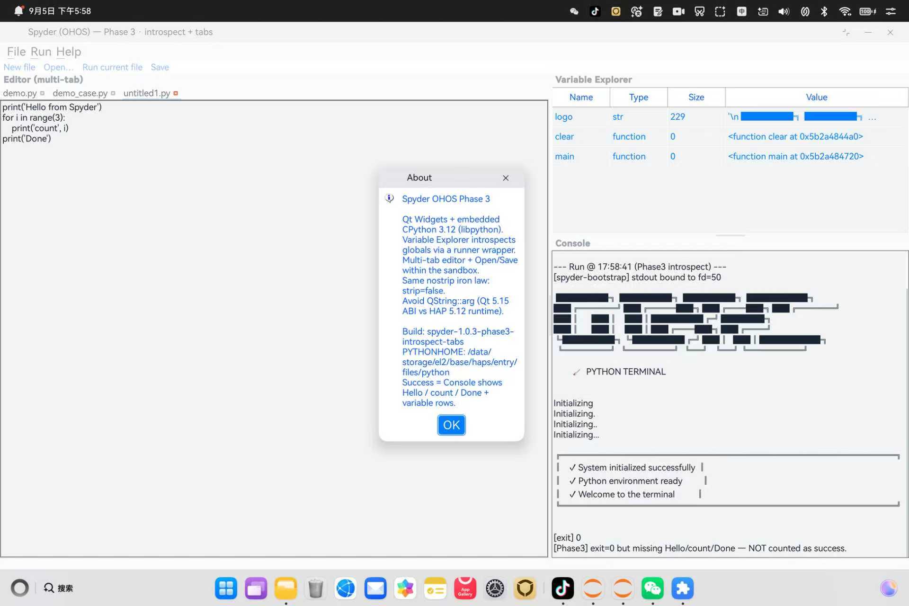Close the demo.py tab with its square button

(x=42, y=93)
